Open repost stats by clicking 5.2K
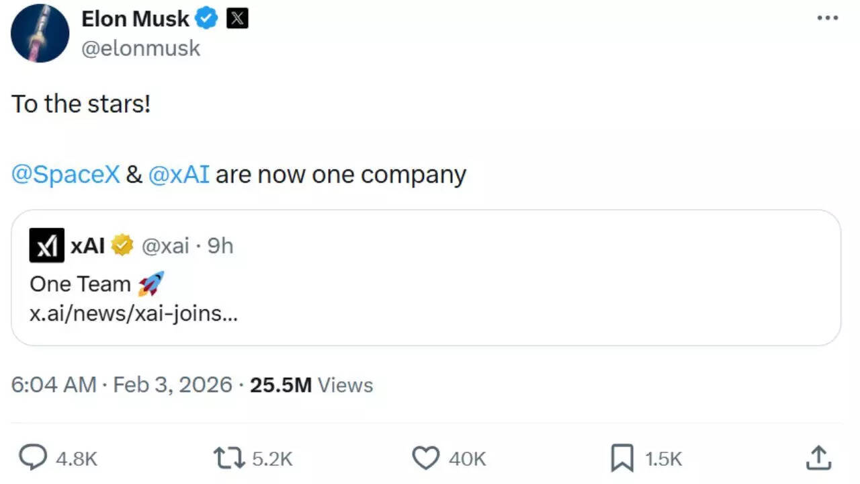 (x=271, y=458)
